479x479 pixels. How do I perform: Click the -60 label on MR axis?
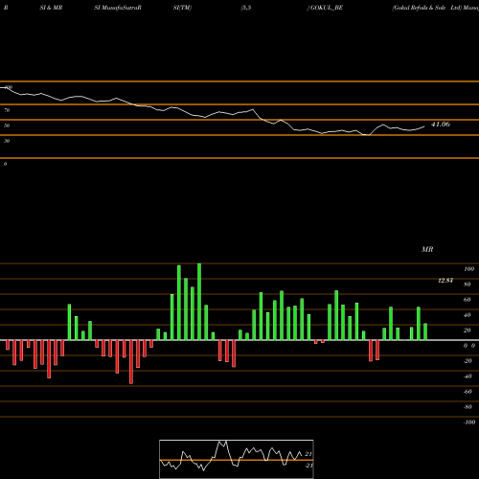tap(468, 392)
